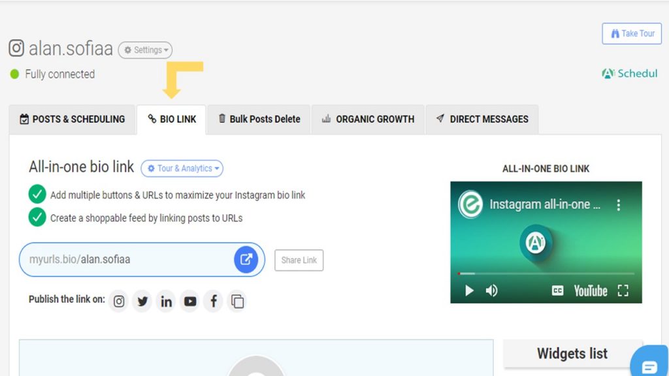The image size is (669, 376).
Task: Open the video's more options menu
Action: click(618, 205)
